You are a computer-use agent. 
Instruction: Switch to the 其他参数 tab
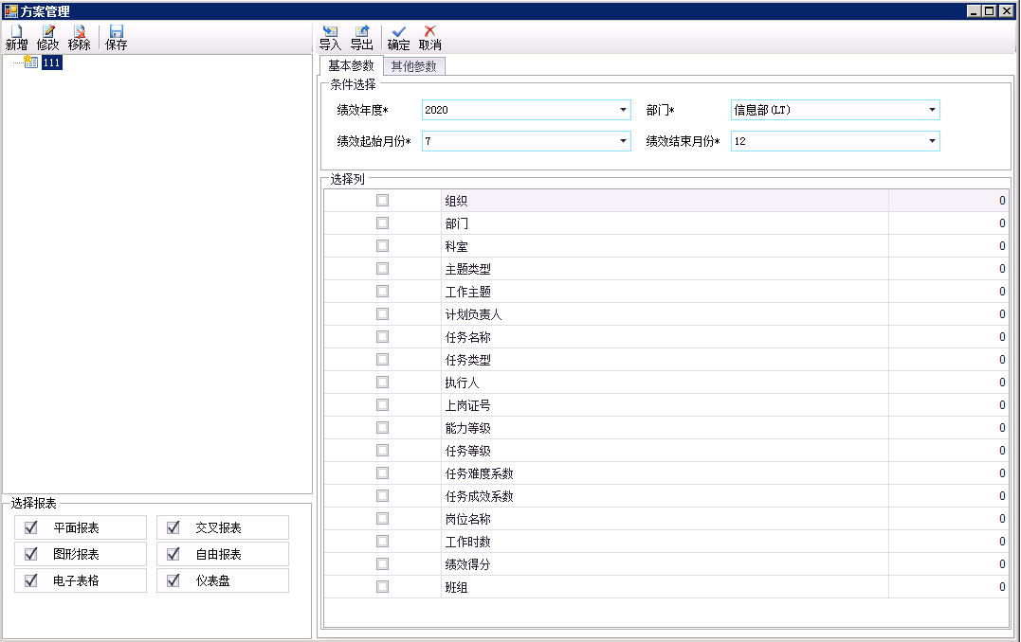click(x=414, y=66)
